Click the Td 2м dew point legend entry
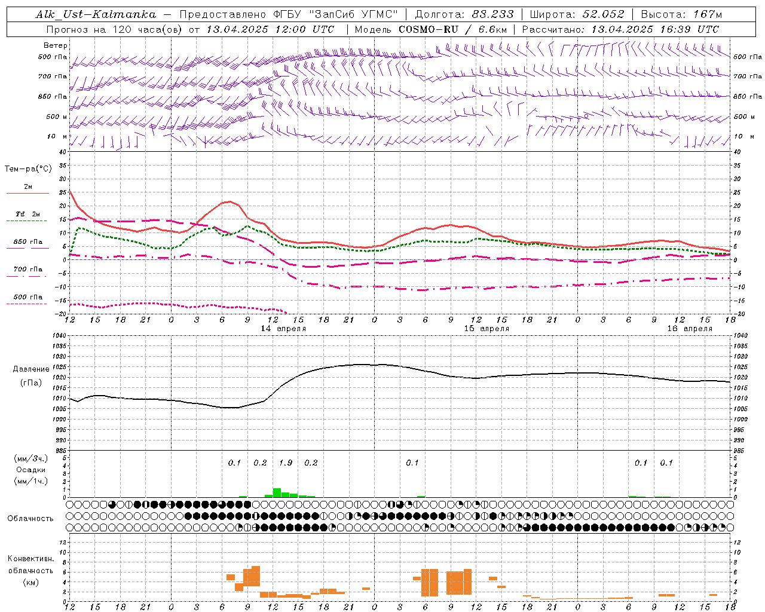 coord(27,214)
